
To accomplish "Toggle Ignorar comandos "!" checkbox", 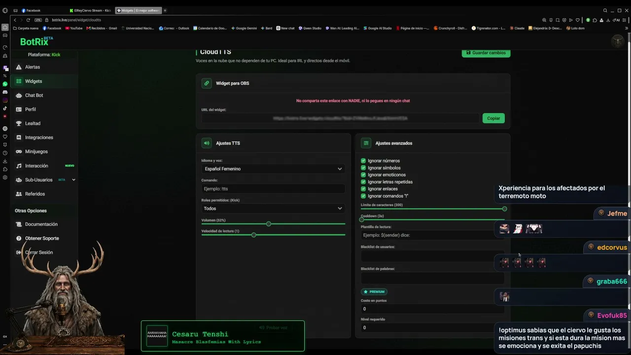I will point(363,196).
